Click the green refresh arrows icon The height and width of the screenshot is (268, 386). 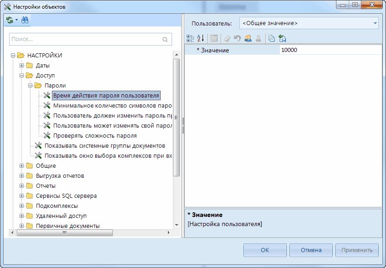10,20
